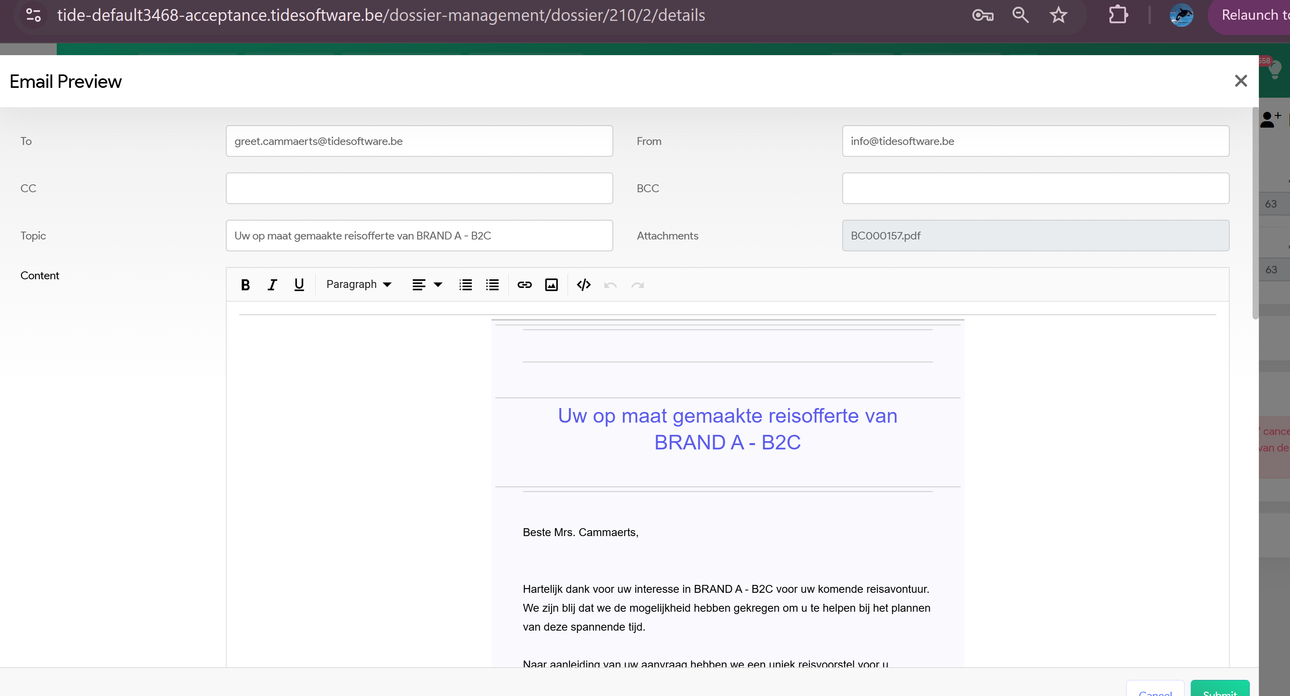1290x696 pixels.
Task: Open the HTML source code view
Action: [583, 285]
